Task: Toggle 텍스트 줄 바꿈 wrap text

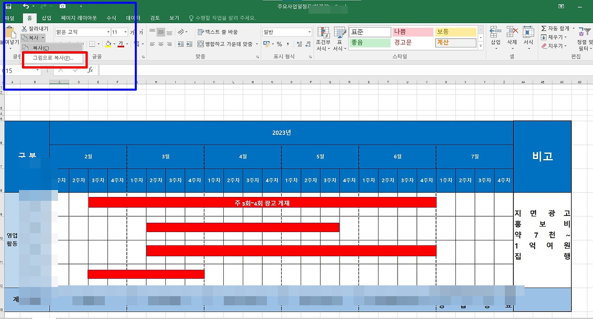Action: pos(217,32)
